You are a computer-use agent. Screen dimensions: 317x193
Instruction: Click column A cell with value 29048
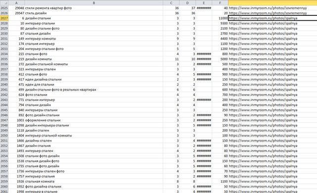pyautogui.click(x=16, y=8)
